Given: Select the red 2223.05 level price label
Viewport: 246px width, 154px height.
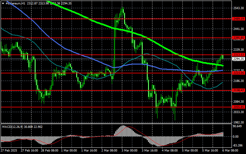Looking at the screenshot, I should pyautogui.click(x=238, y=73).
